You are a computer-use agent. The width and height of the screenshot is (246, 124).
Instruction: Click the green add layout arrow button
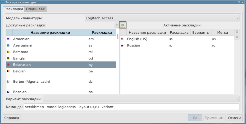coord(123,25)
